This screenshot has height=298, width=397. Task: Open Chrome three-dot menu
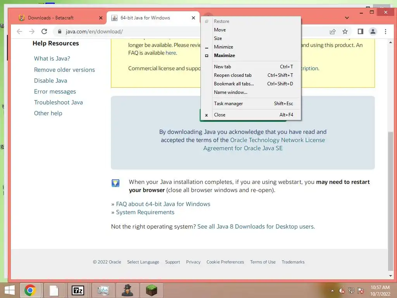[385, 31]
